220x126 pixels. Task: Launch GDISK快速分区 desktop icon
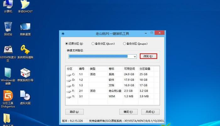tap(8, 54)
